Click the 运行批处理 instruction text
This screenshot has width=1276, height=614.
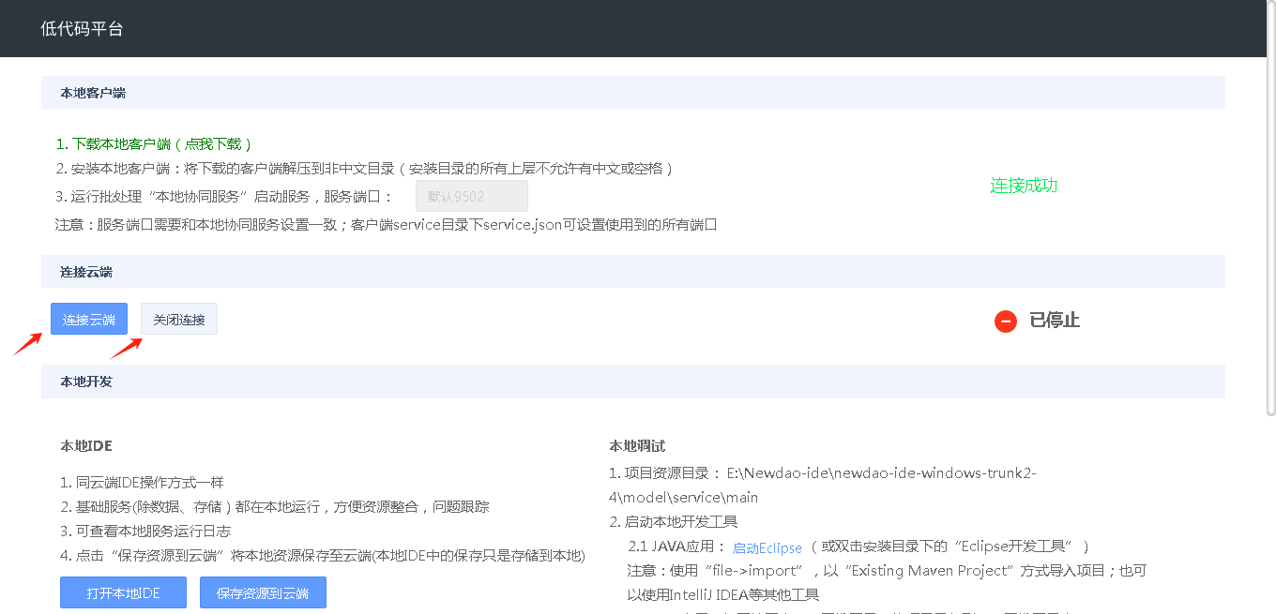224,197
